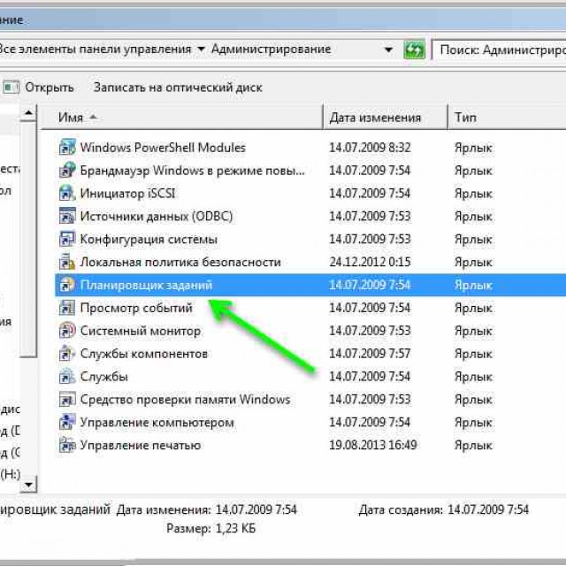Select the Управление печатью name
566x566 pixels.
click(x=141, y=446)
